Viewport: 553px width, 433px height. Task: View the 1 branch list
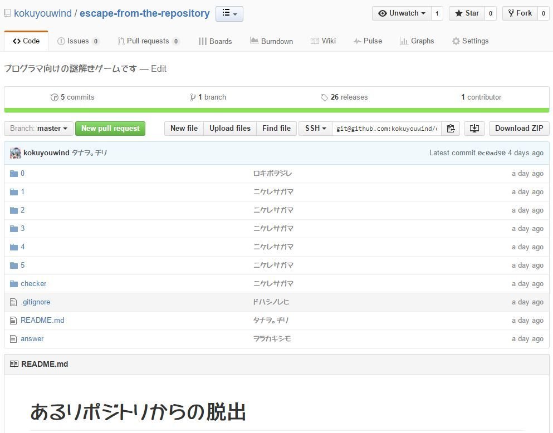(x=208, y=97)
